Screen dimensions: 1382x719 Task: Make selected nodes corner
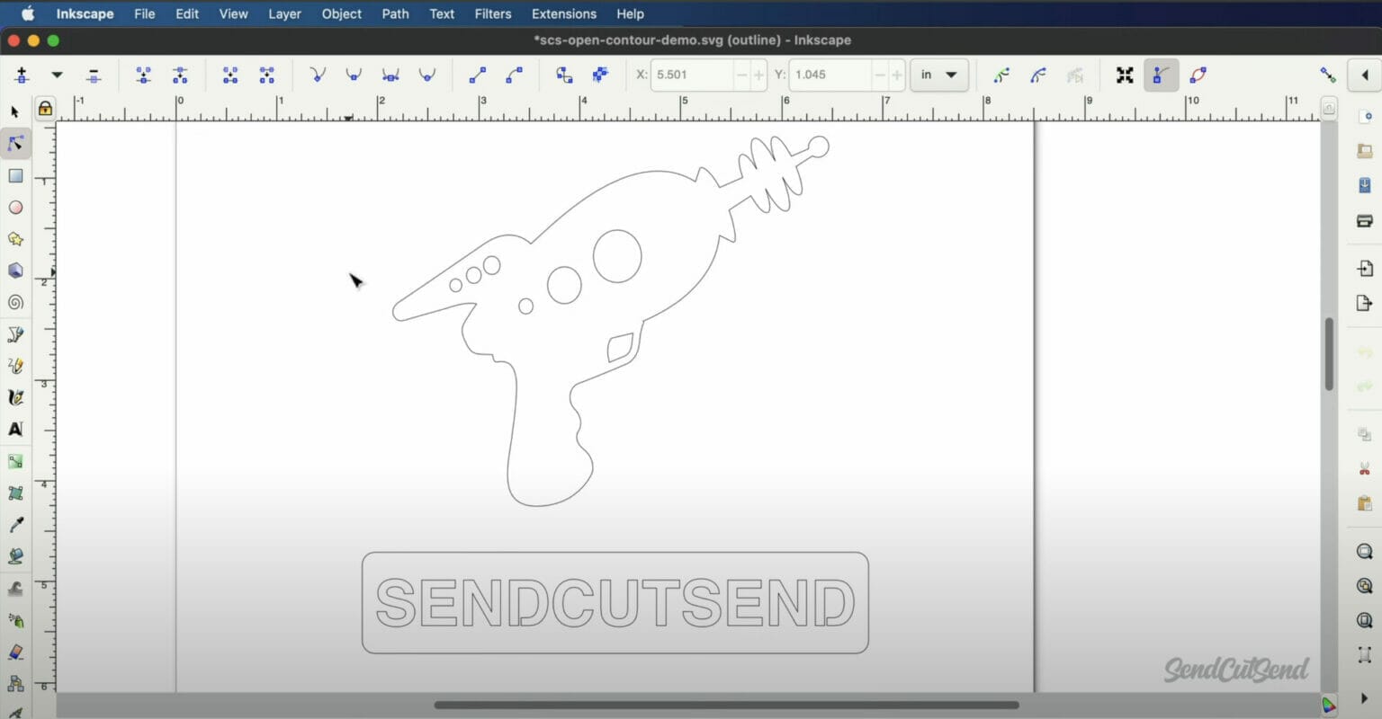(x=317, y=75)
